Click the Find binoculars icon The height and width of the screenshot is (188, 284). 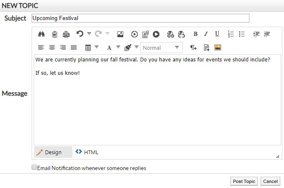42,34
